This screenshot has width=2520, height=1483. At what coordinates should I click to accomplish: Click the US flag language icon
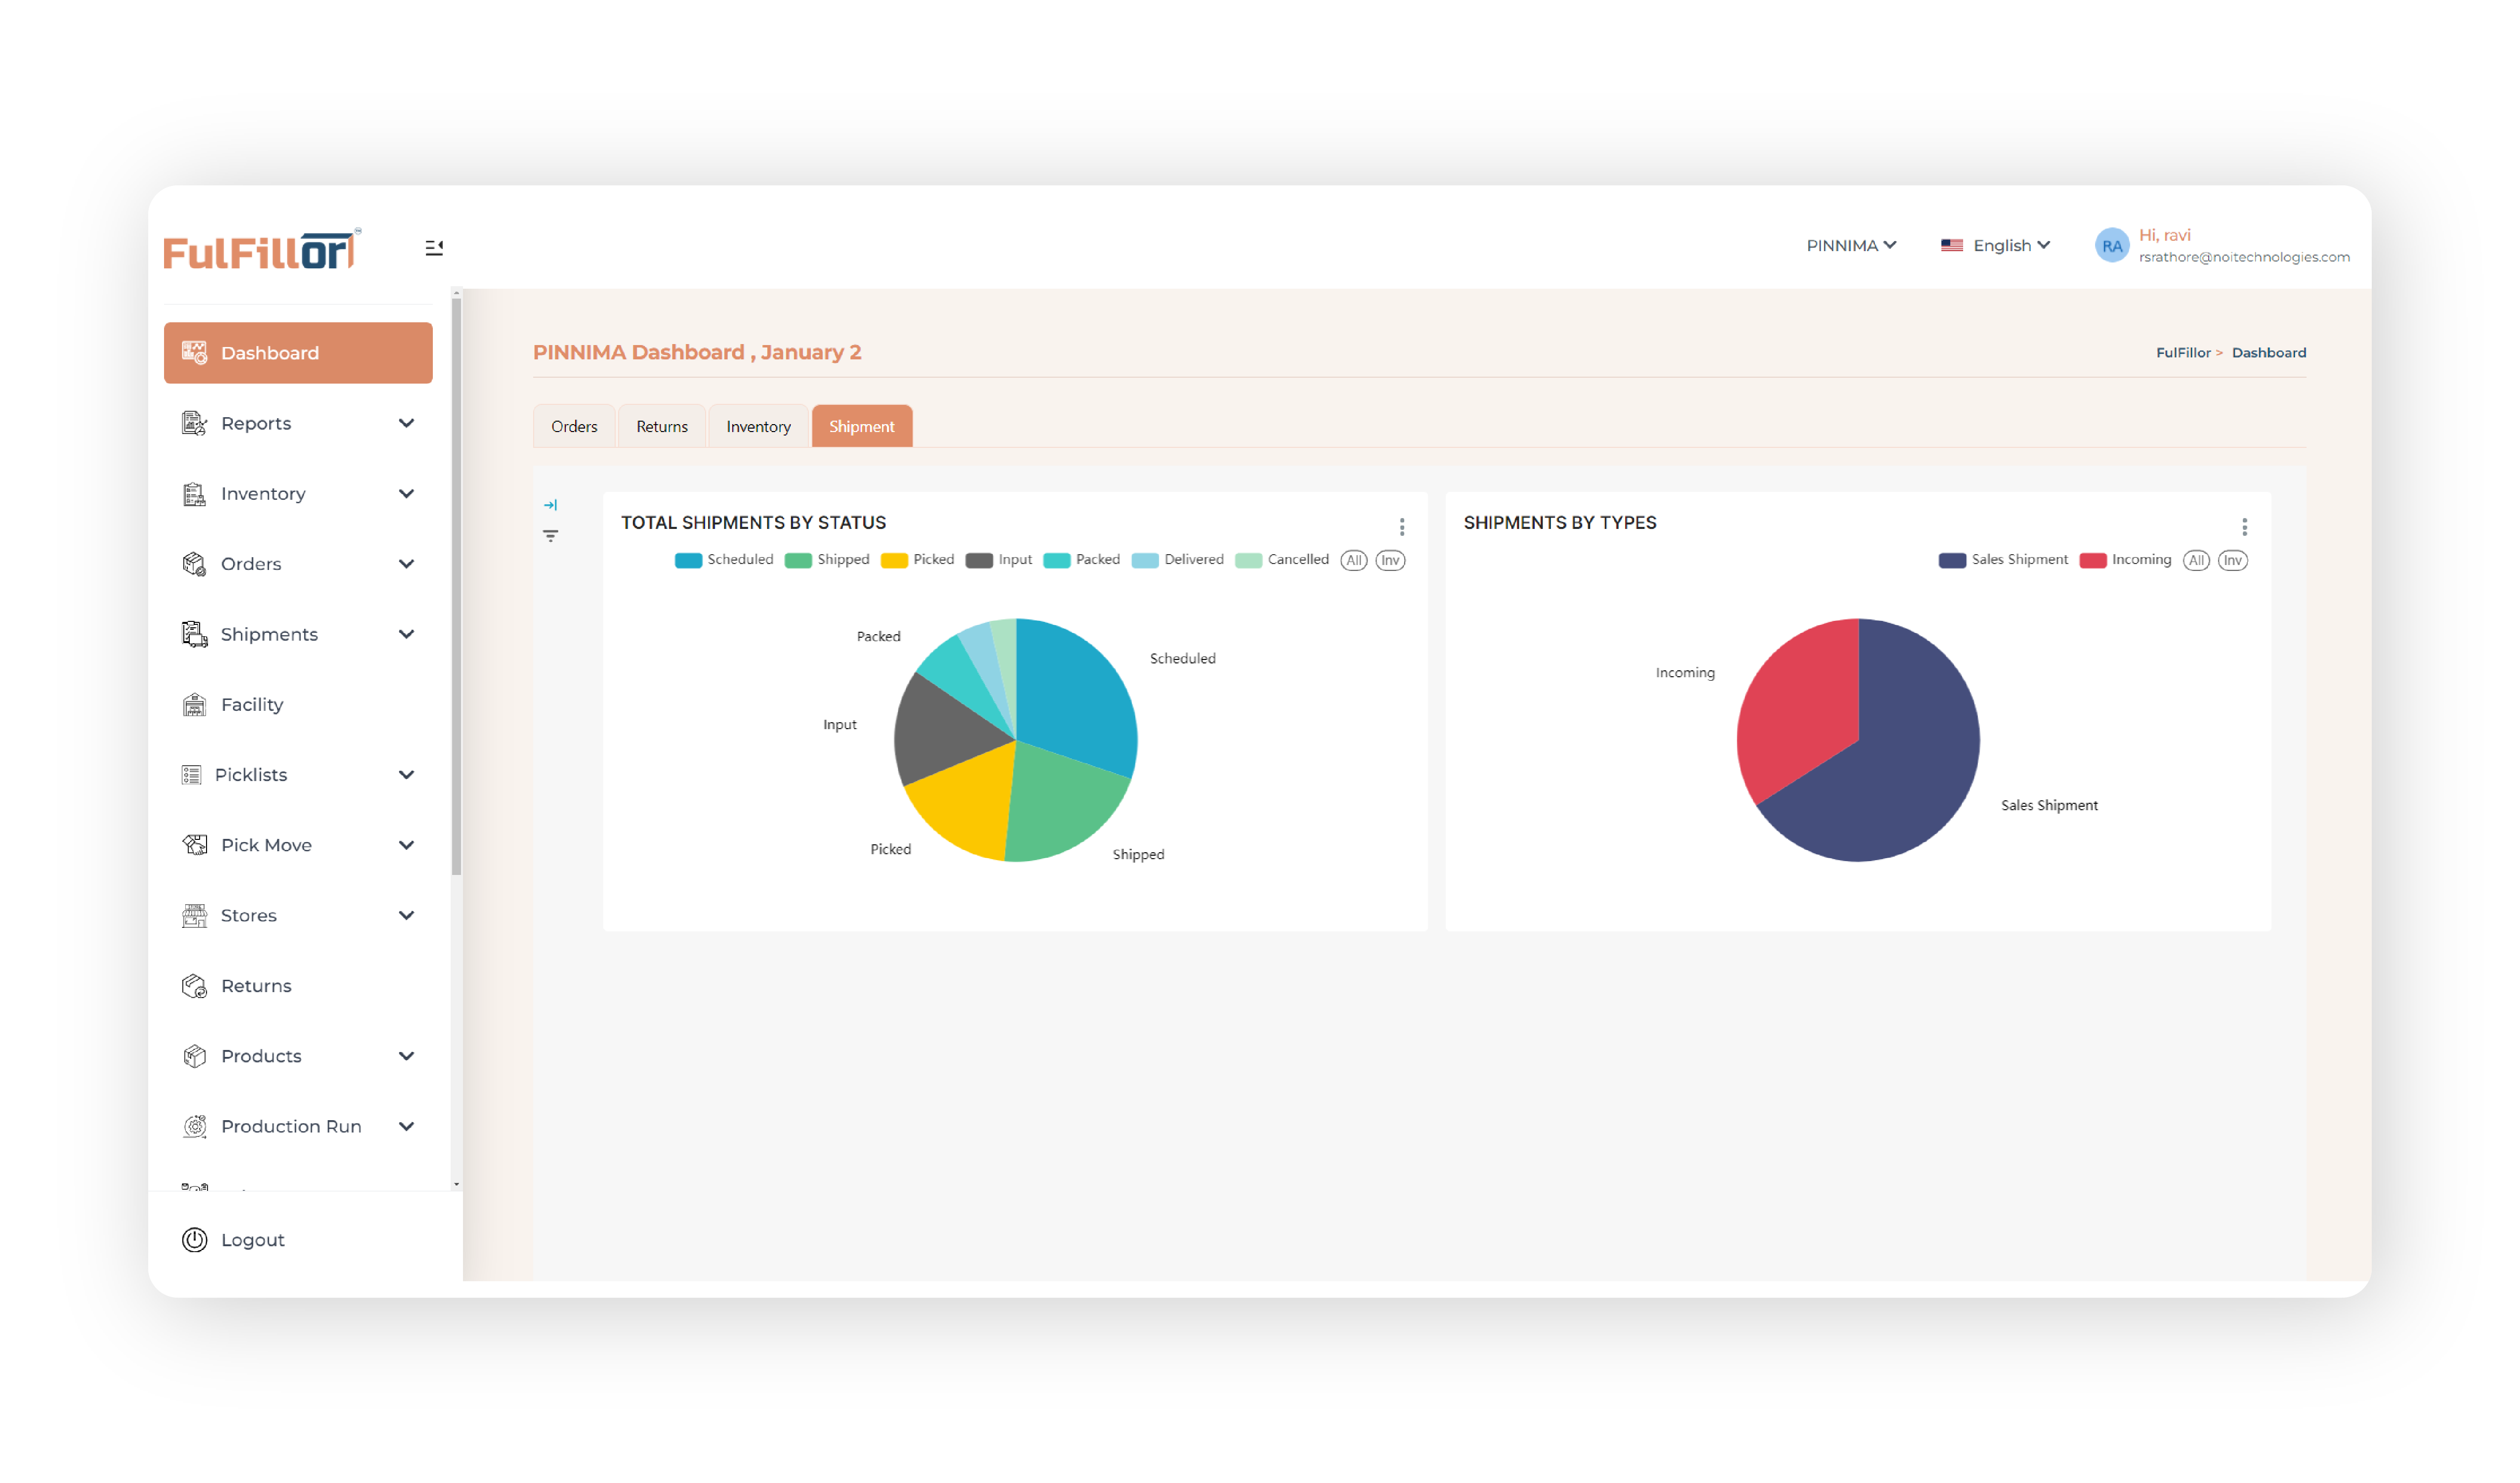tap(1951, 245)
